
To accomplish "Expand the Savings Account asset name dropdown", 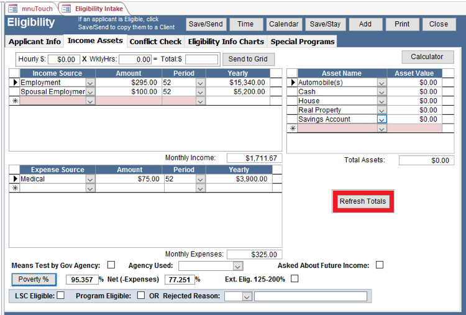I will [x=382, y=119].
